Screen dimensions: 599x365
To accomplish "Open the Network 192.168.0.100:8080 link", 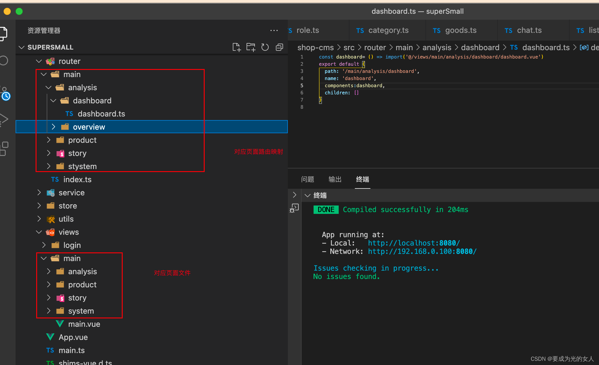I will 422,251.
